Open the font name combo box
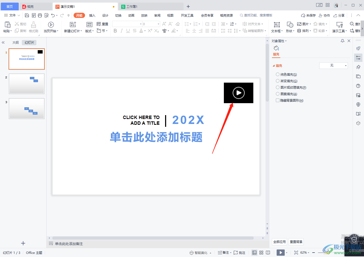This screenshot has height=257, width=364. (x=127, y=24)
